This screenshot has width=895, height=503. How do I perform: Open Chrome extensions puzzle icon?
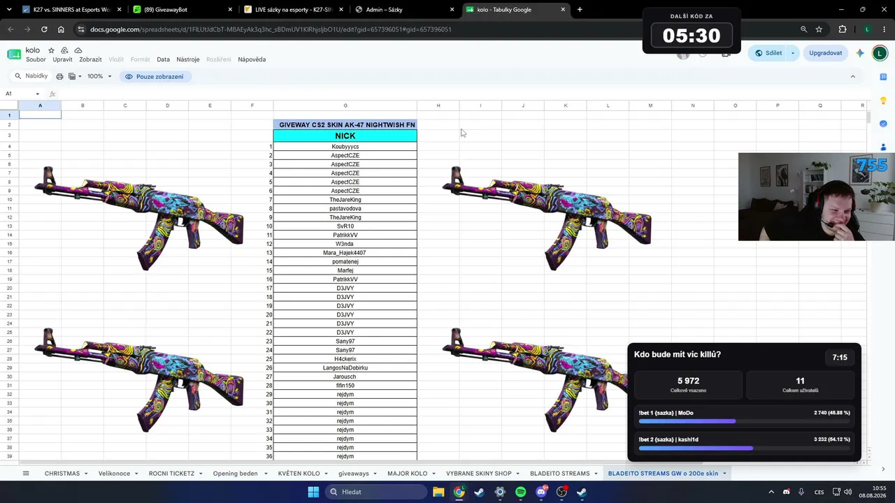tap(843, 29)
